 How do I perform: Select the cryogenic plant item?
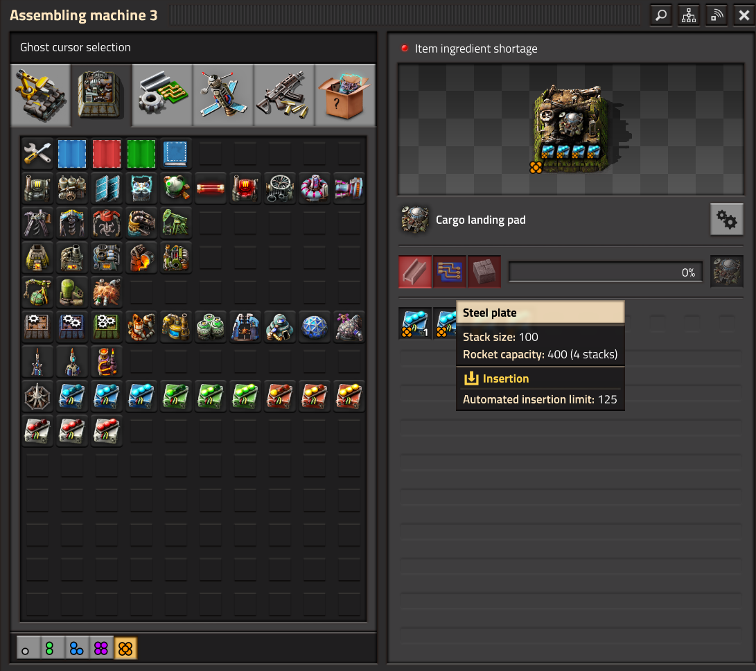280,327
